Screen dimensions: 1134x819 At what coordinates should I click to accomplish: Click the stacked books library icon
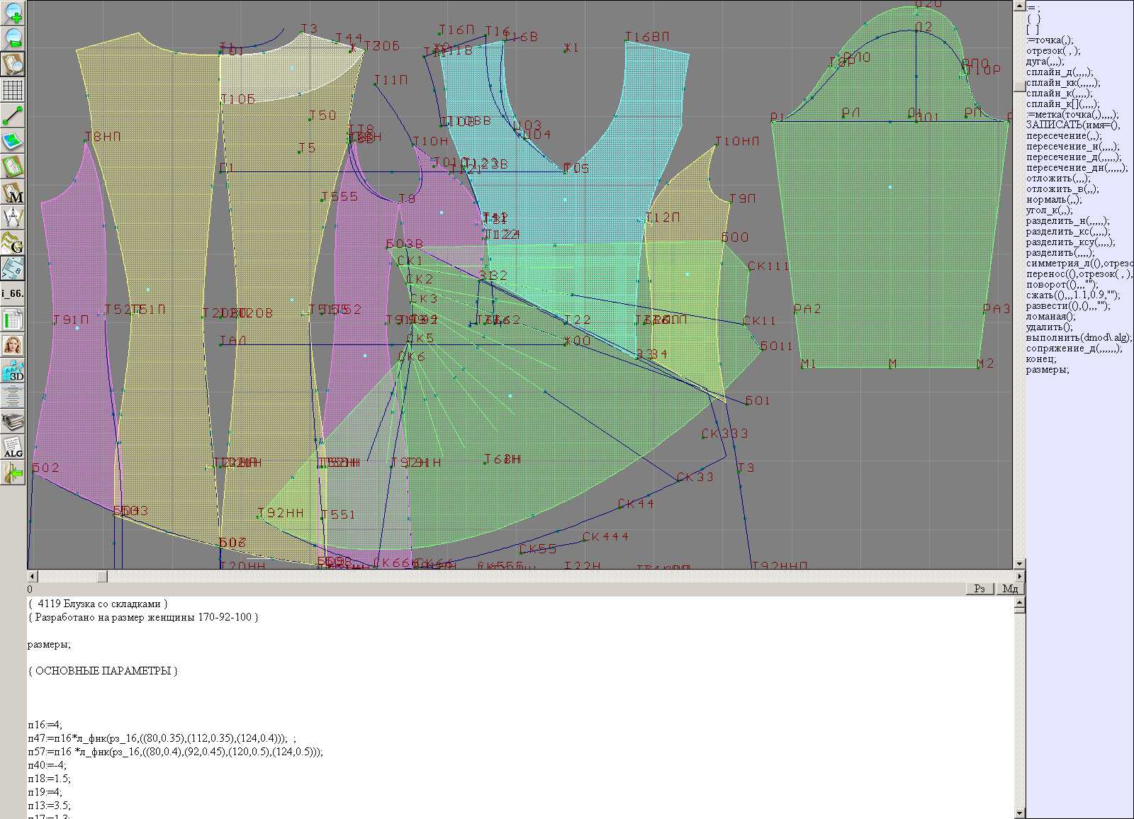[13, 422]
